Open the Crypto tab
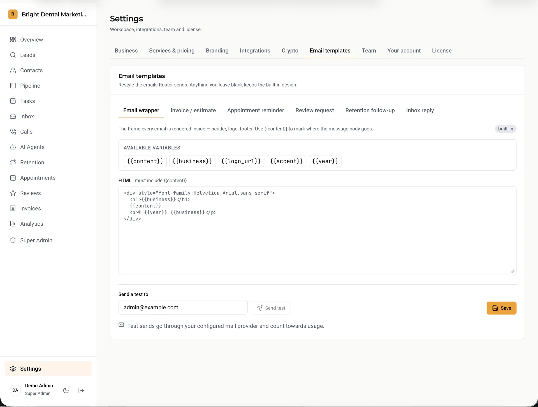538x407 pixels. pyautogui.click(x=290, y=51)
